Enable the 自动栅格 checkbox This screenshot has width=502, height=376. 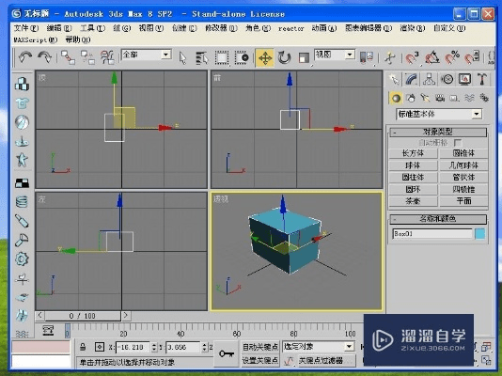coord(458,143)
